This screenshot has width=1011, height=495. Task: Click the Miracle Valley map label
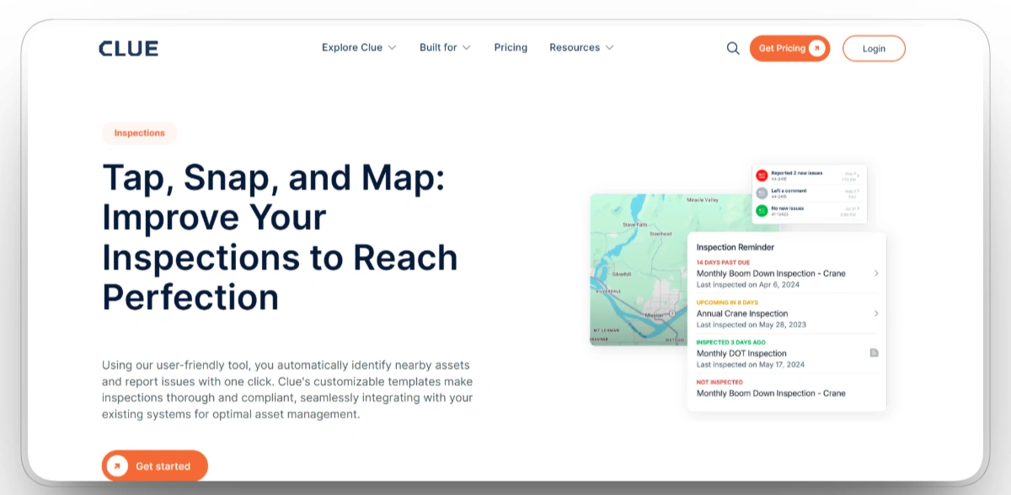pyautogui.click(x=703, y=200)
